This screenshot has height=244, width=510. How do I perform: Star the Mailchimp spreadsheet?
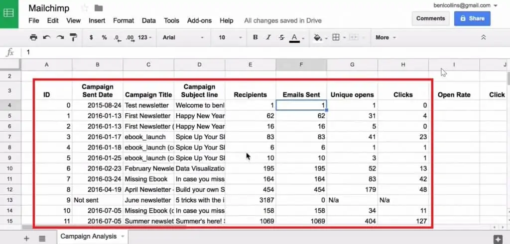(84, 8)
